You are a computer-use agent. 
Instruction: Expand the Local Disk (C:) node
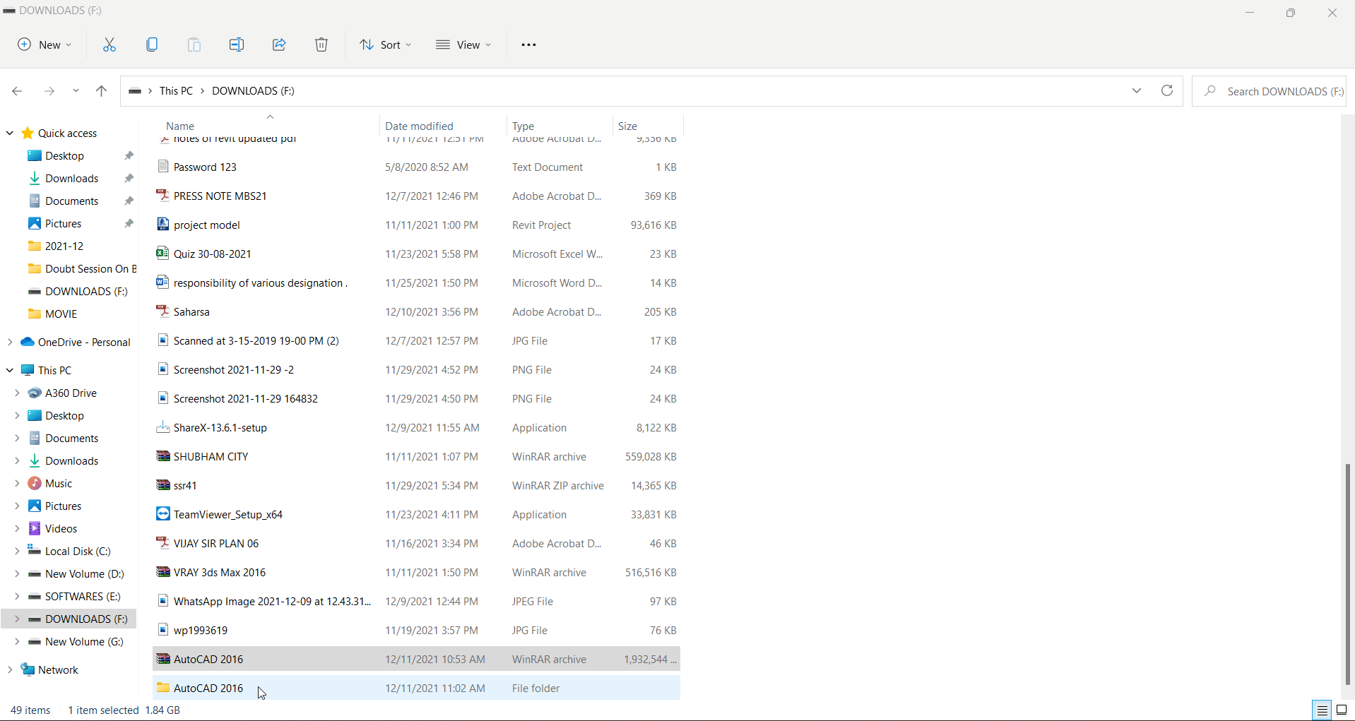point(17,551)
